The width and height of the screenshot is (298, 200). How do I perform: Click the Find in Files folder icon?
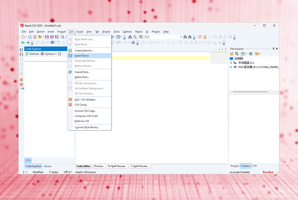(x=141, y=37)
